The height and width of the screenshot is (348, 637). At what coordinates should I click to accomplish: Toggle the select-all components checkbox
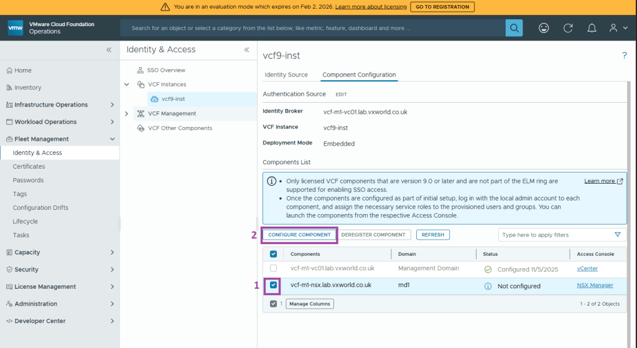pyautogui.click(x=274, y=254)
